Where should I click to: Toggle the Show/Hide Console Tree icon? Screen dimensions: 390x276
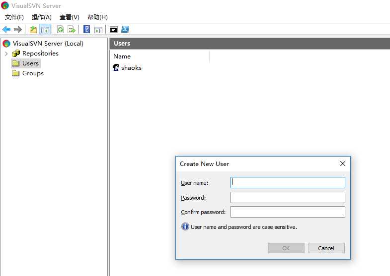(x=45, y=30)
